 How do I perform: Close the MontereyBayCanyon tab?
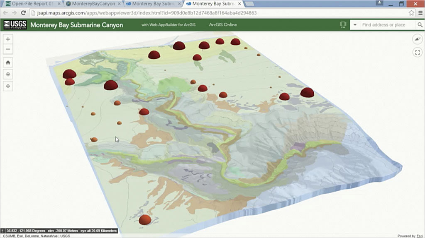coord(119,4)
